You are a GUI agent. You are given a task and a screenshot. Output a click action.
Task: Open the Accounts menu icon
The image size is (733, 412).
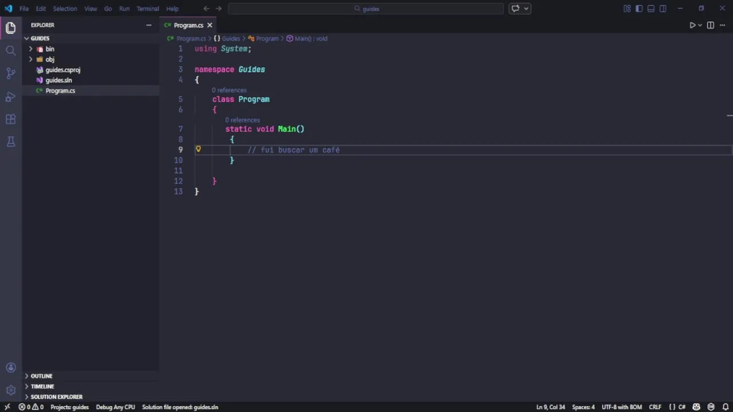pos(10,368)
